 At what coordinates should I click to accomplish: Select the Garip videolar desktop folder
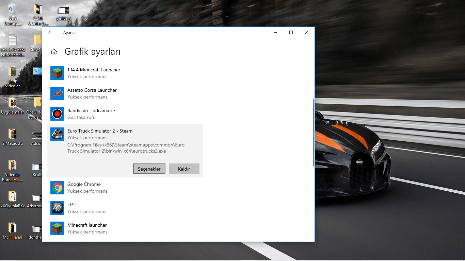(x=13, y=77)
